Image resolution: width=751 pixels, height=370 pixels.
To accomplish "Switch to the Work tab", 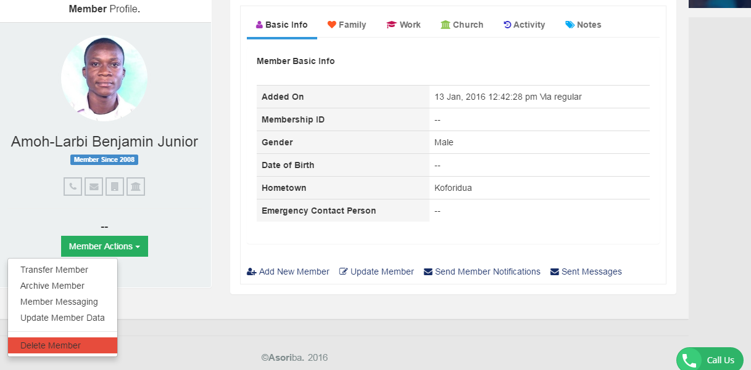I will tap(404, 25).
